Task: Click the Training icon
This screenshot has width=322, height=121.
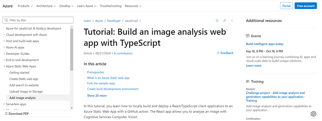Action: click(248, 81)
